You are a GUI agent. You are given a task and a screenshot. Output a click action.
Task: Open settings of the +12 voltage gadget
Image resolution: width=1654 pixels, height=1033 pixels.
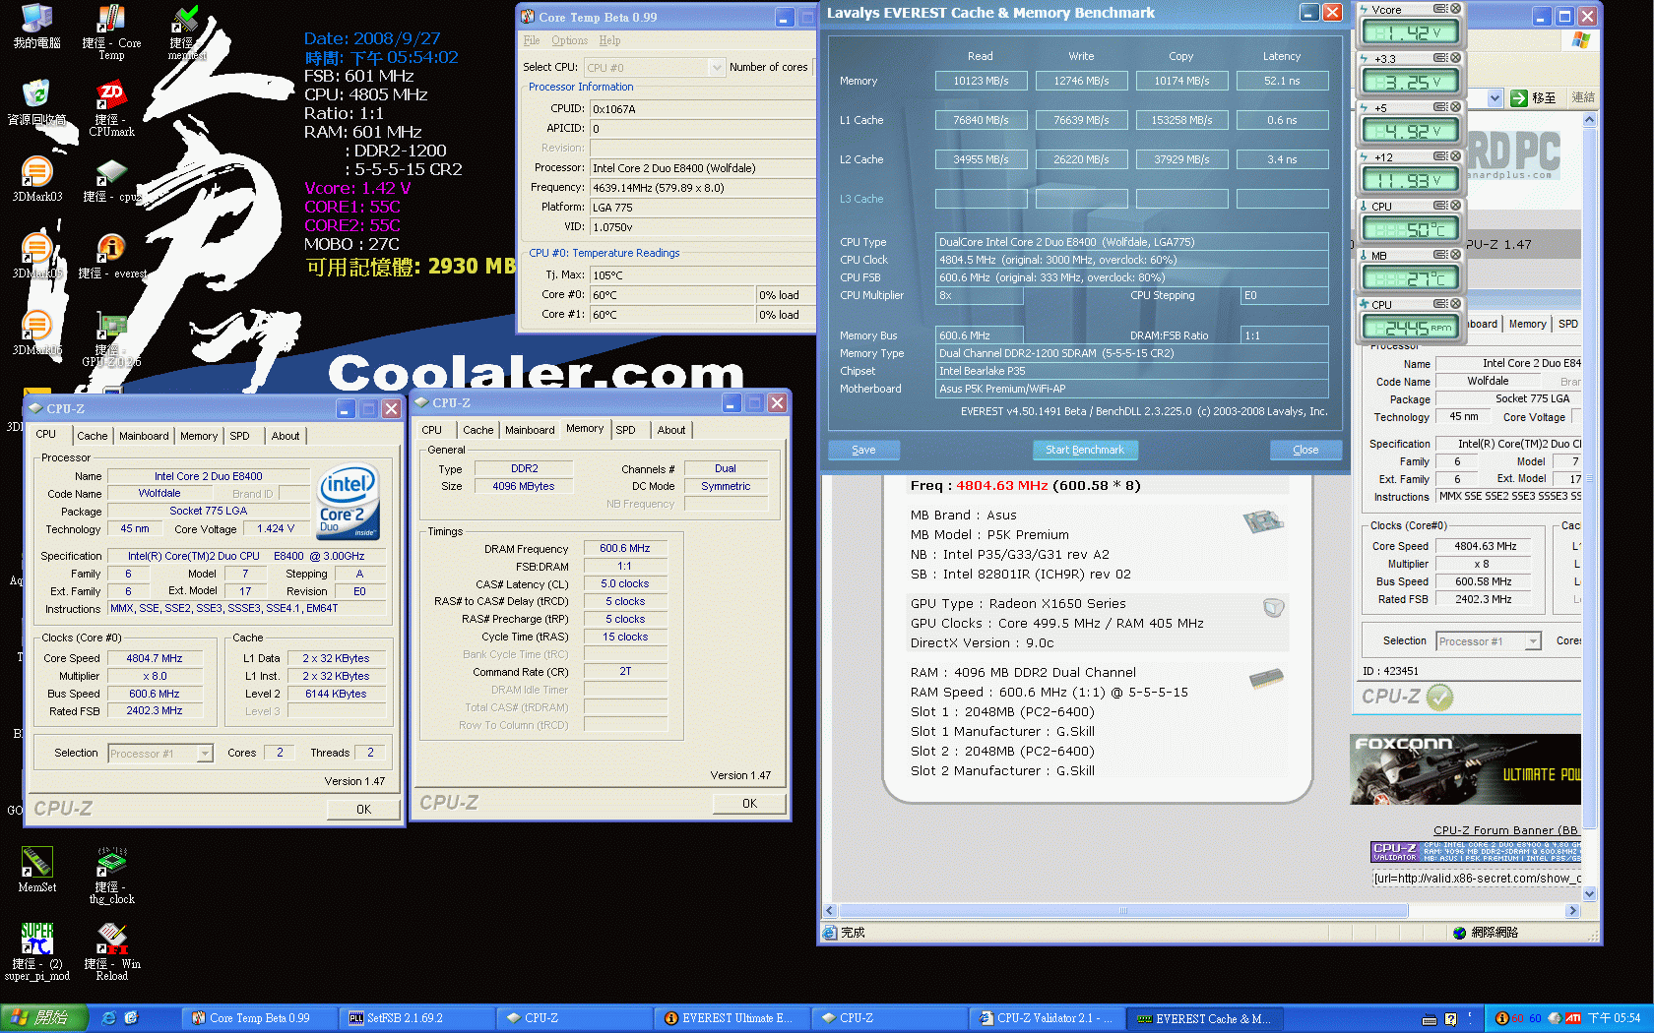[1440, 156]
